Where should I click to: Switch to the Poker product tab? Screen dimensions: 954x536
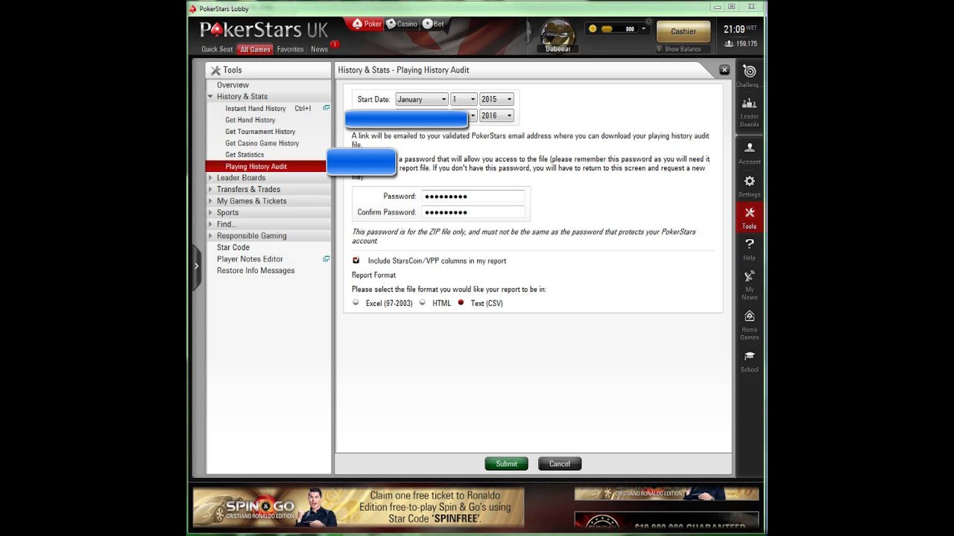click(367, 24)
